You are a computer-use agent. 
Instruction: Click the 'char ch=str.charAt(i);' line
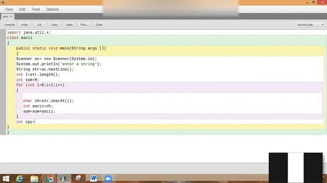tap(49, 101)
